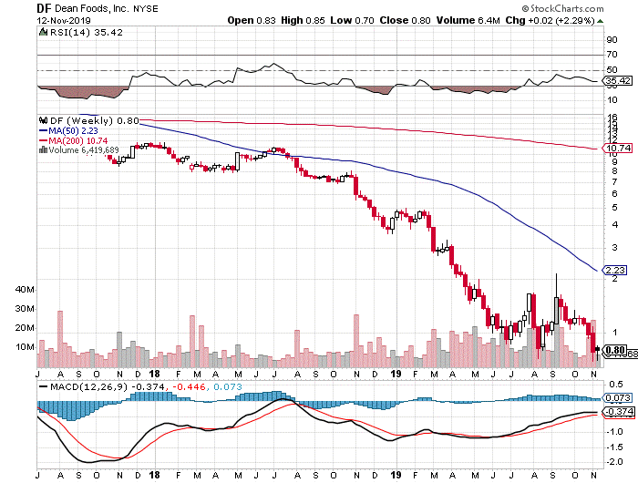Click the MA(200) 10.74 legend entry

[73, 140]
